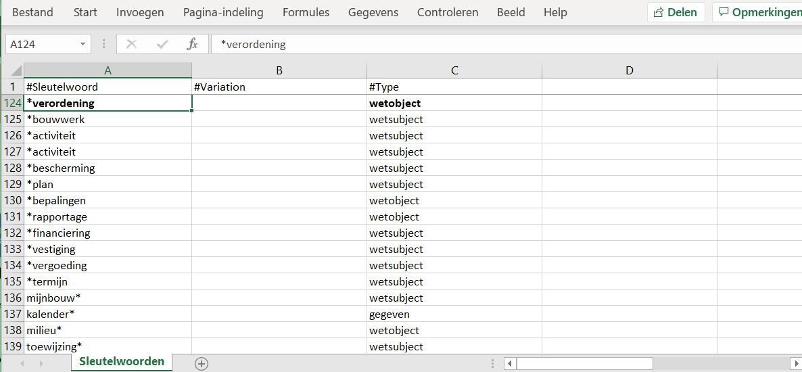Click the horizontal scrollbar thumb
802x372 pixels.
[585, 364]
